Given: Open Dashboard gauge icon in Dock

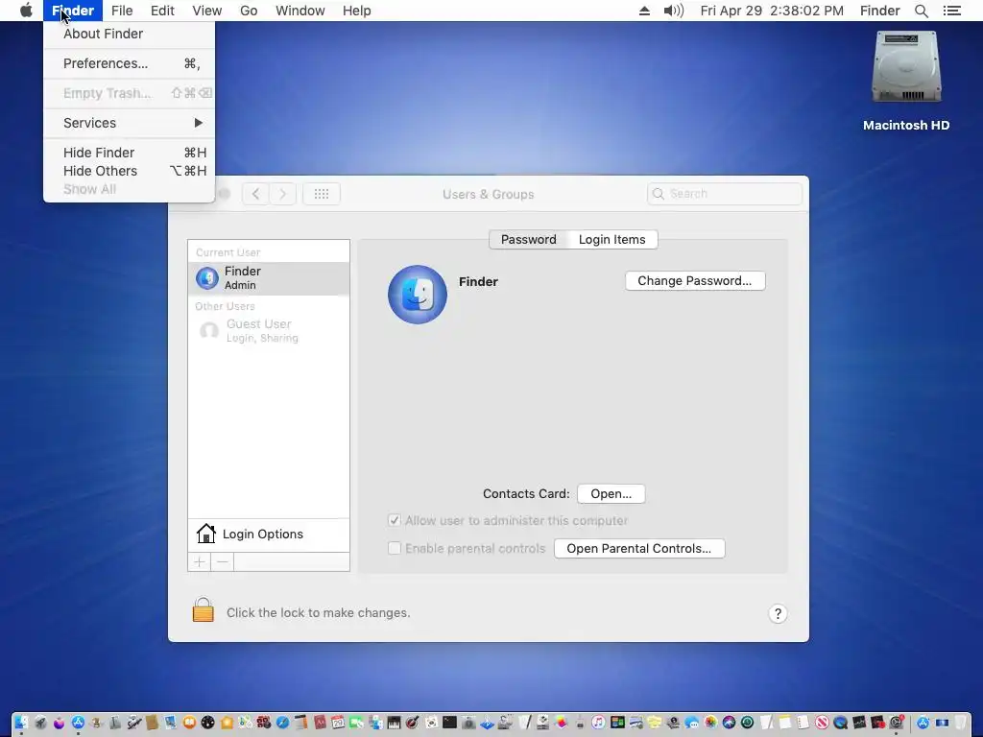Looking at the screenshot, I should 207,723.
